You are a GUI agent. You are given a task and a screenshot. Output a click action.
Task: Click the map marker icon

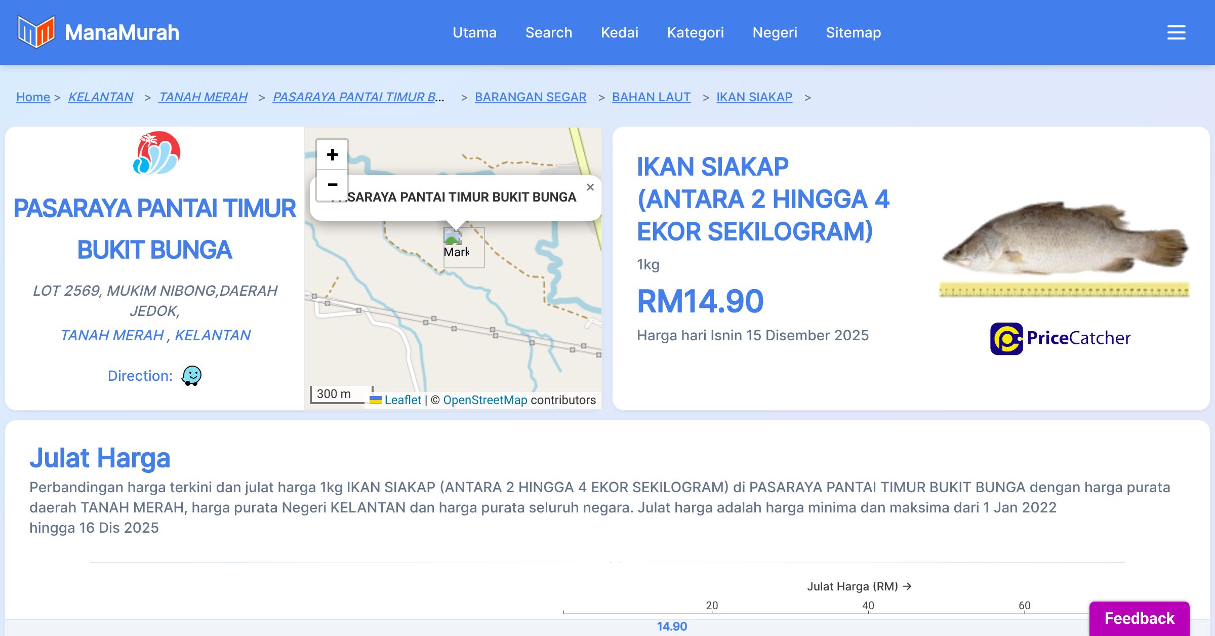[x=453, y=236]
